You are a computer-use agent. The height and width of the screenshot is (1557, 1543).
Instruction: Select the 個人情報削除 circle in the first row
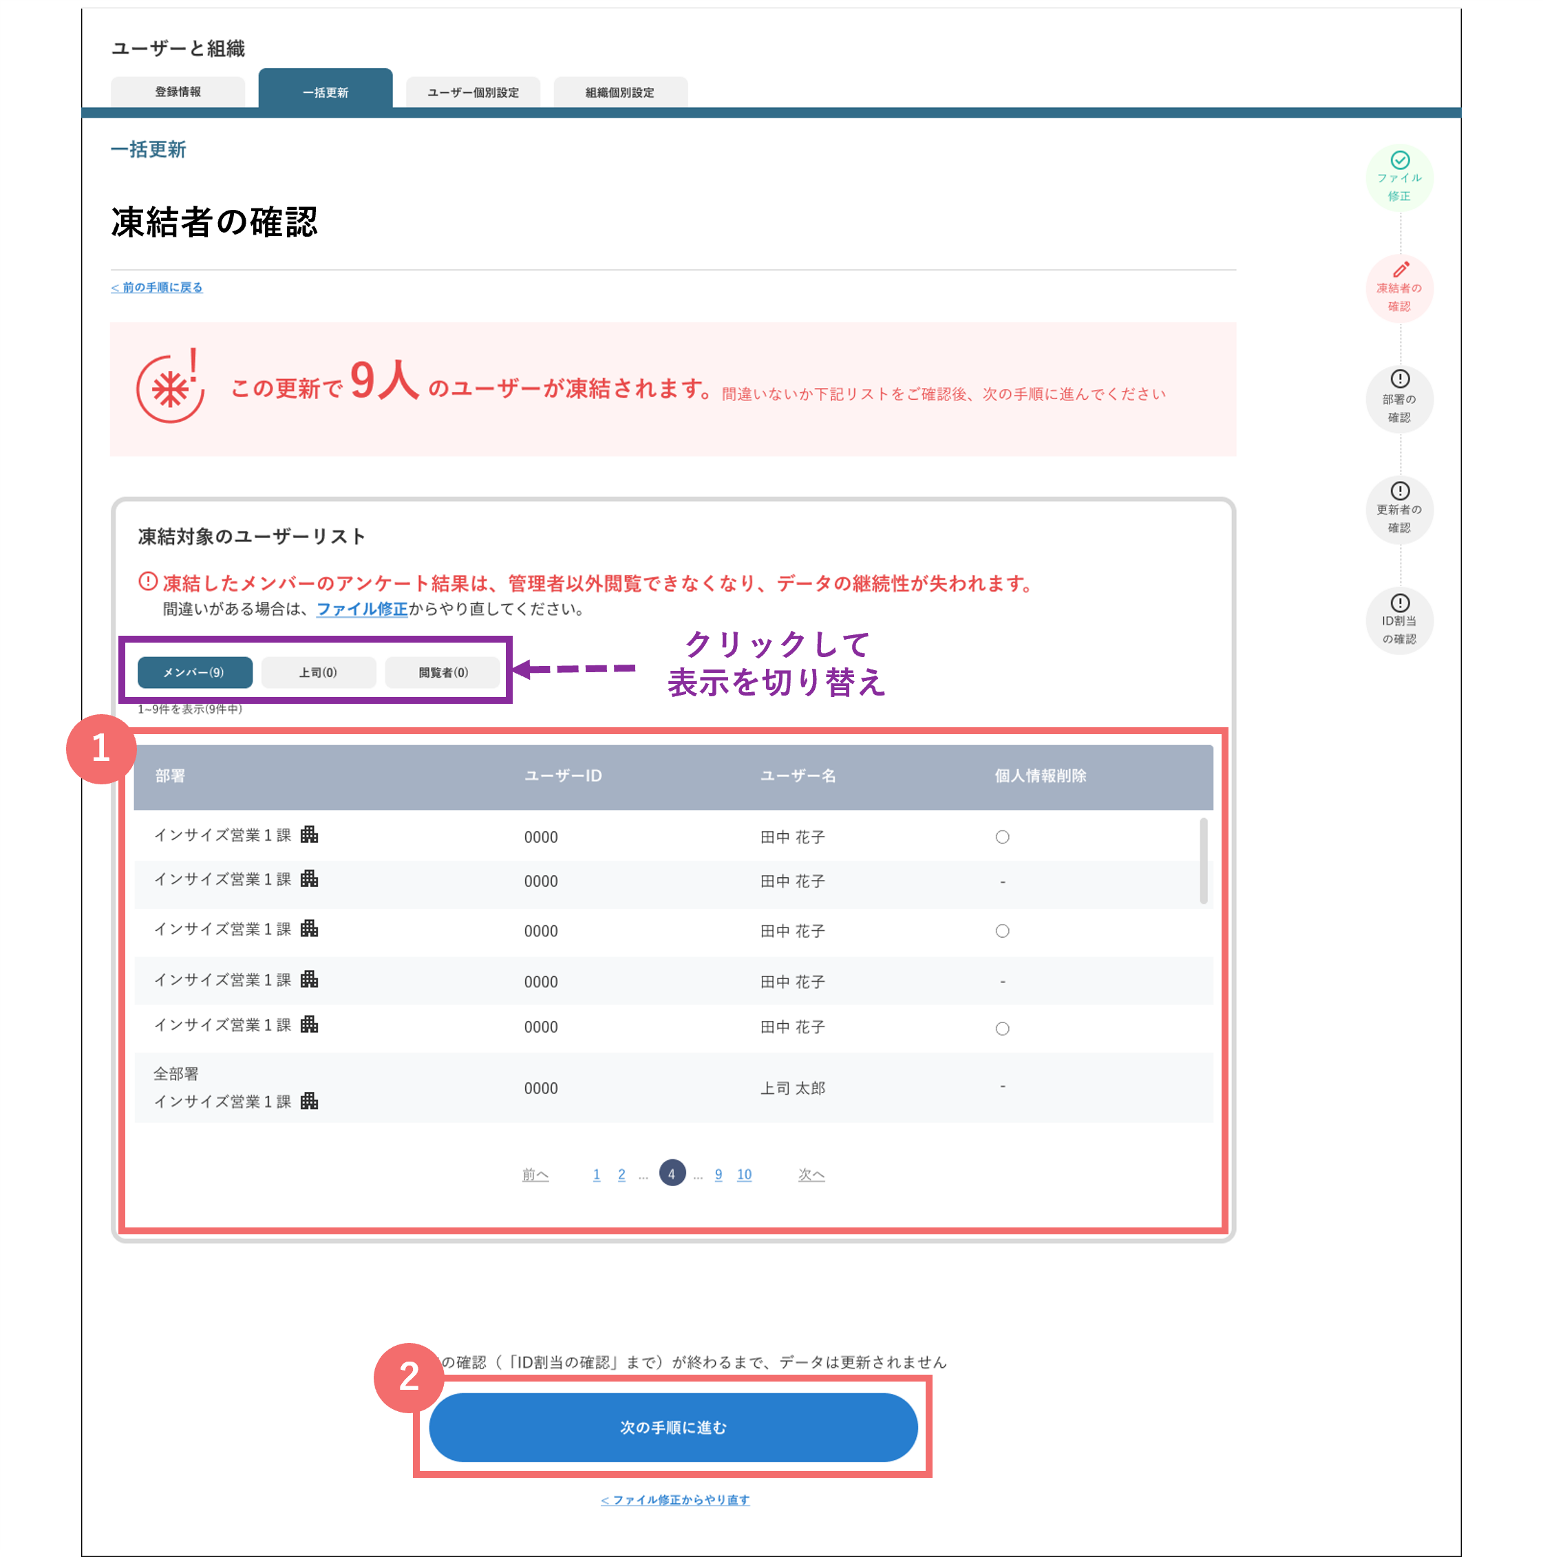tap(1002, 837)
